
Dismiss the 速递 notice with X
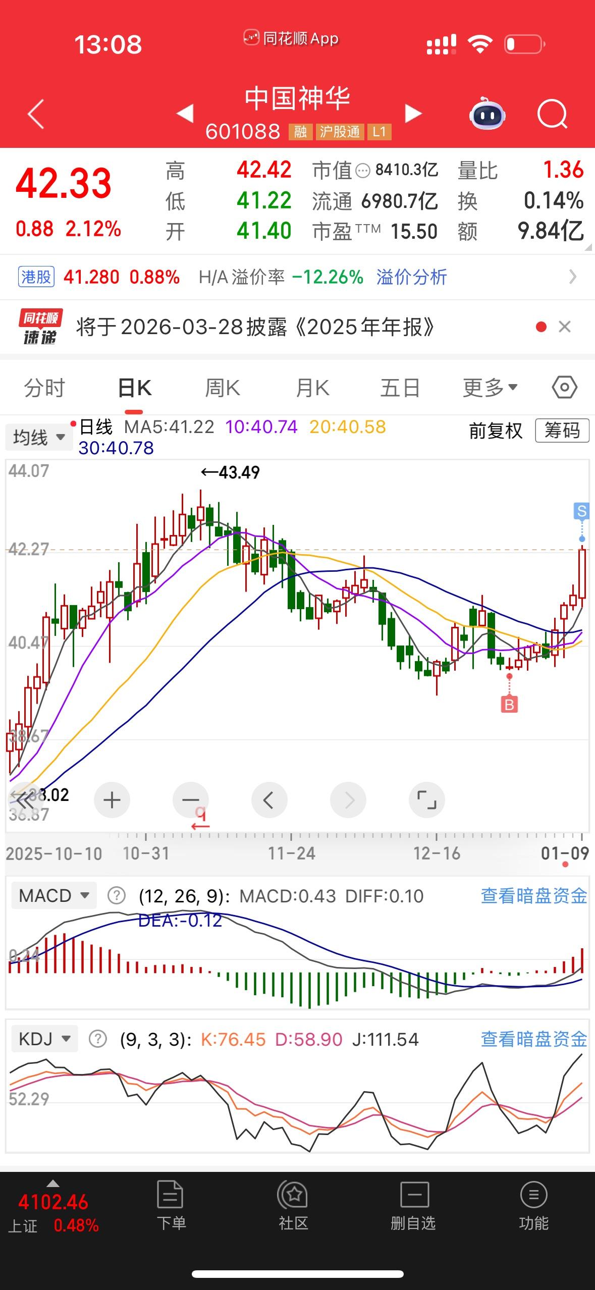click(x=565, y=327)
